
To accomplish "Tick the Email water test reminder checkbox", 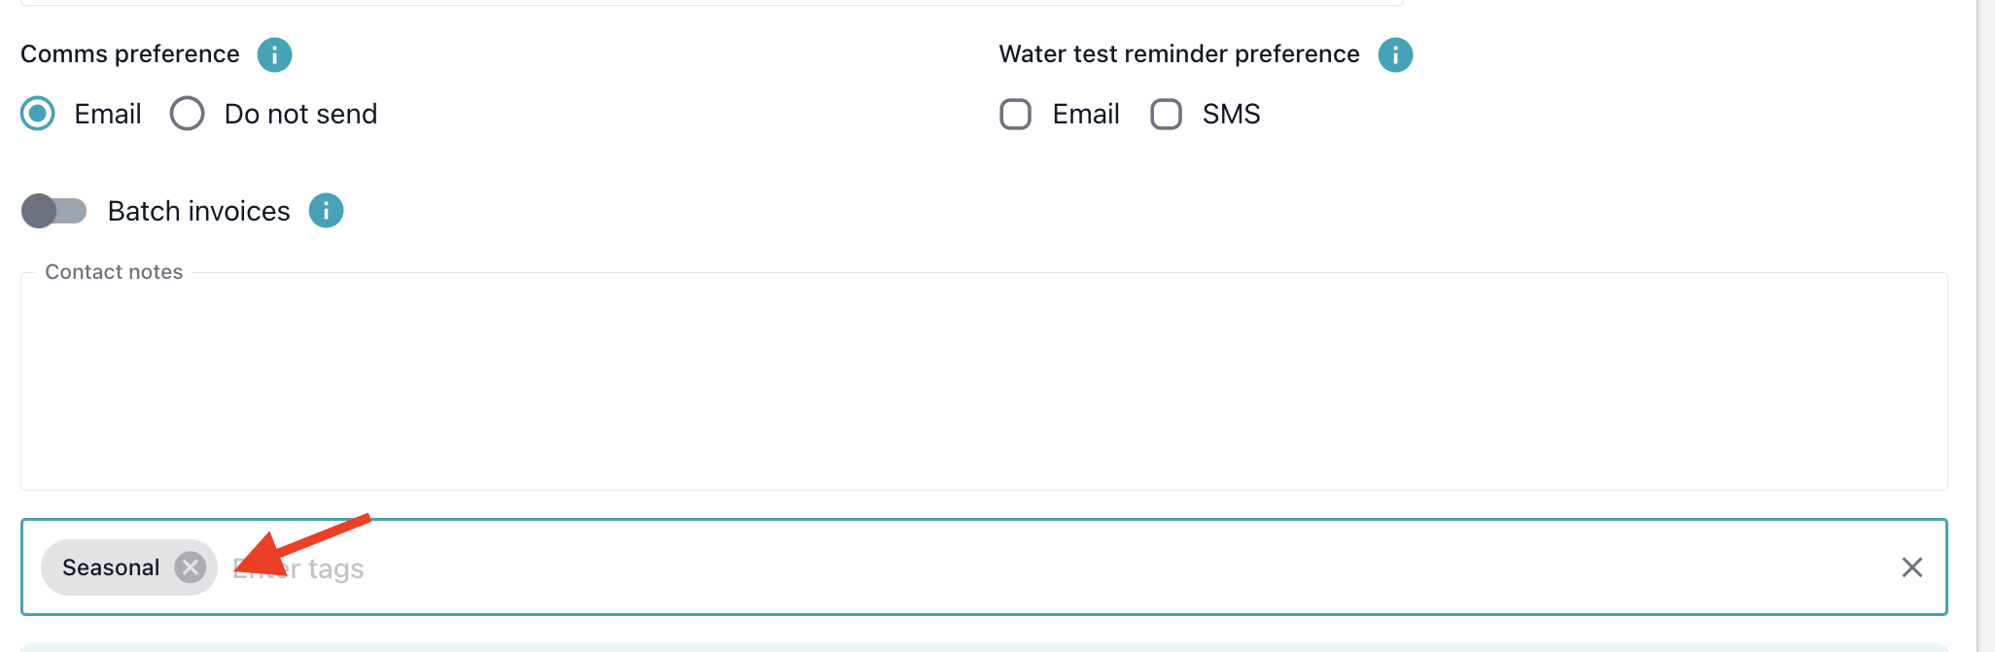I will [1015, 114].
